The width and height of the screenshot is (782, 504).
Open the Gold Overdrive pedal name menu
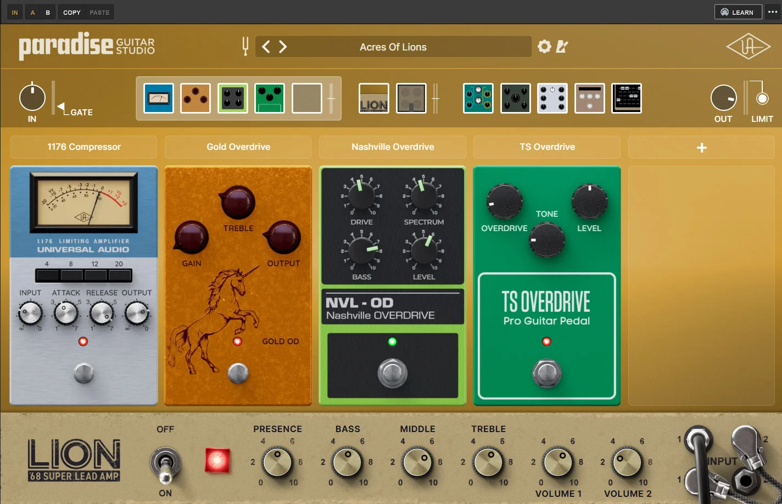(238, 147)
